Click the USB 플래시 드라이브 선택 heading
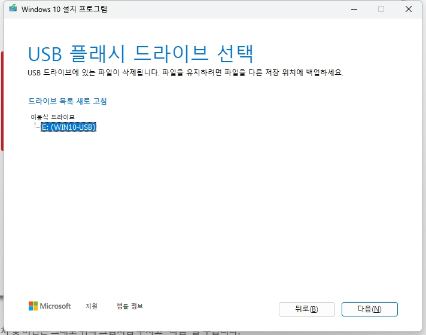426x335 pixels. pyautogui.click(x=141, y=53)
